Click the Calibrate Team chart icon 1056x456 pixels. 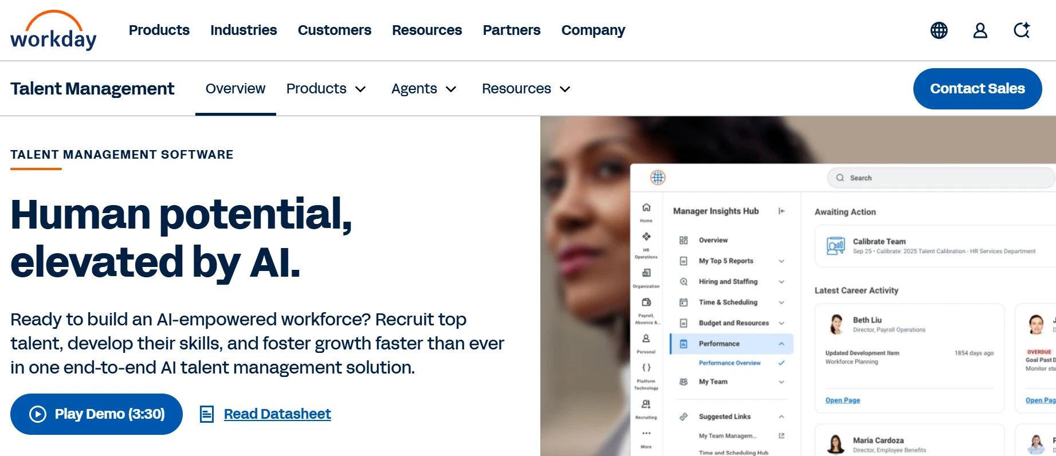(x=835, y=246)
